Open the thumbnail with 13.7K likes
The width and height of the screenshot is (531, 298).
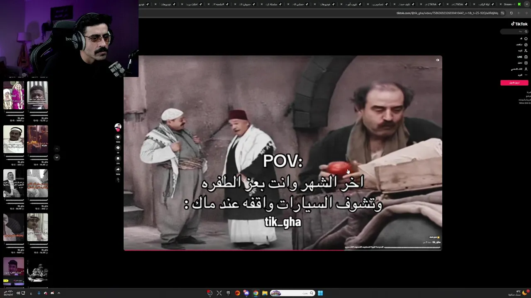(37, 95)
